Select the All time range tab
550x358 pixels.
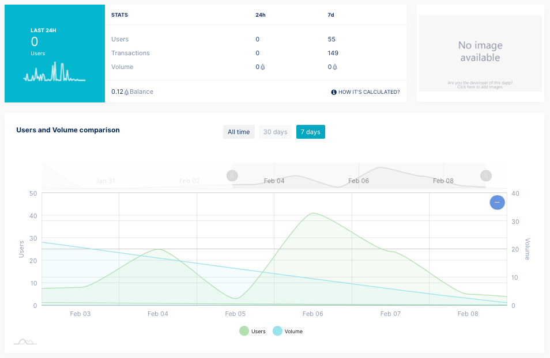click(x=239, y=132)
